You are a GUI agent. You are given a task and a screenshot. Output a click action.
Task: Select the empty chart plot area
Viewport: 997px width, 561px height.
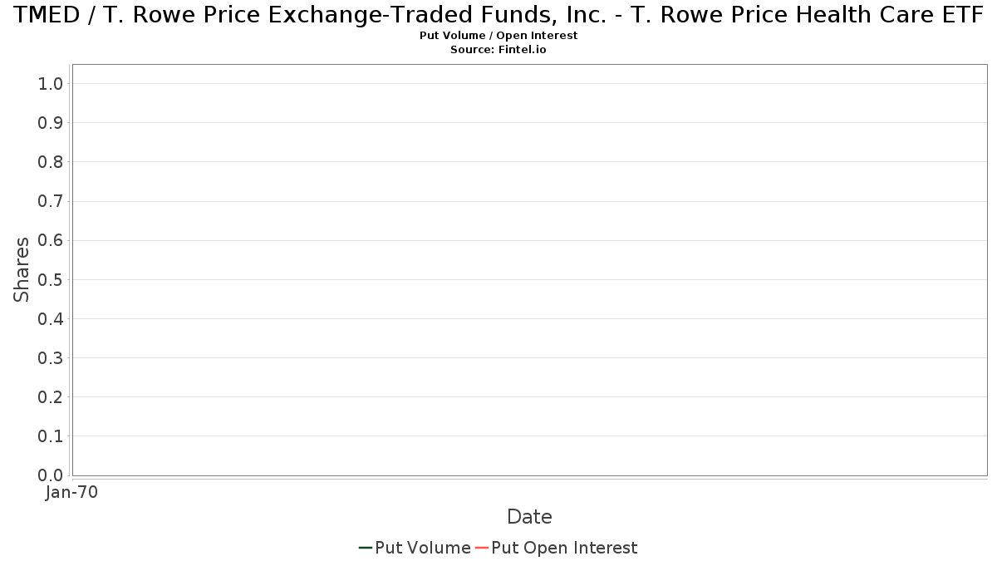(529, 270)
